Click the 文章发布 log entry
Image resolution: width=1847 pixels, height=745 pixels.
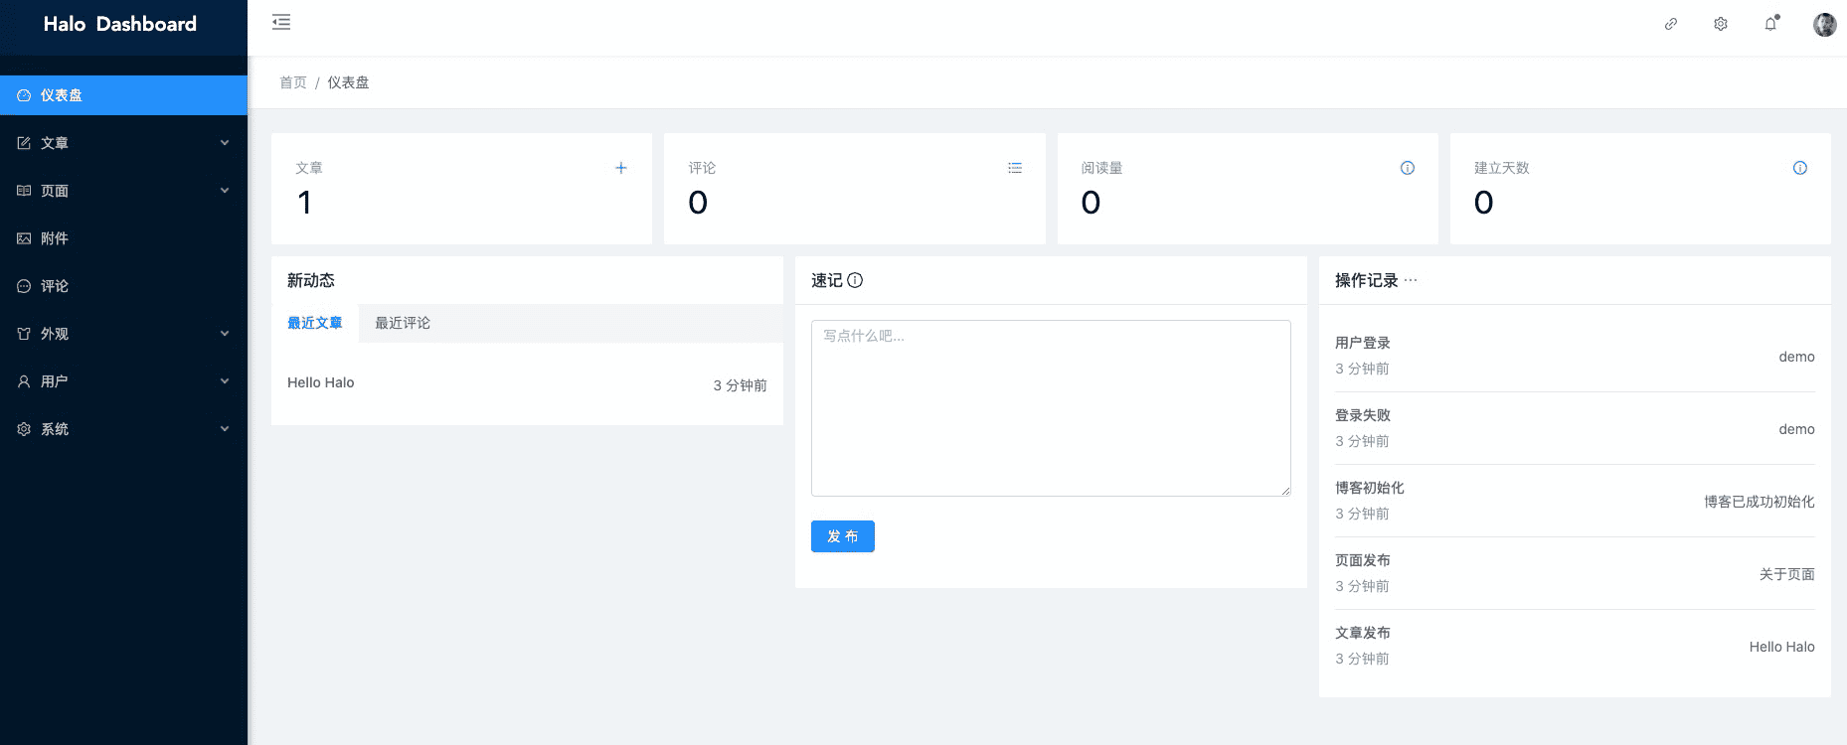click(1363, 633)
